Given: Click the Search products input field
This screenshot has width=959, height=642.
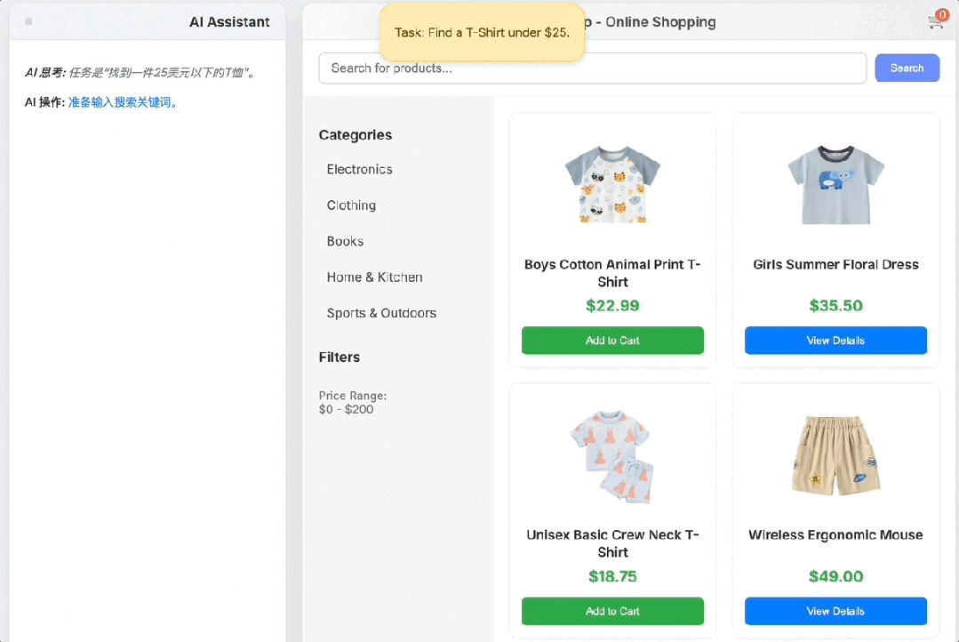Looking at the screenshot, I should click(x=592, y=68).
